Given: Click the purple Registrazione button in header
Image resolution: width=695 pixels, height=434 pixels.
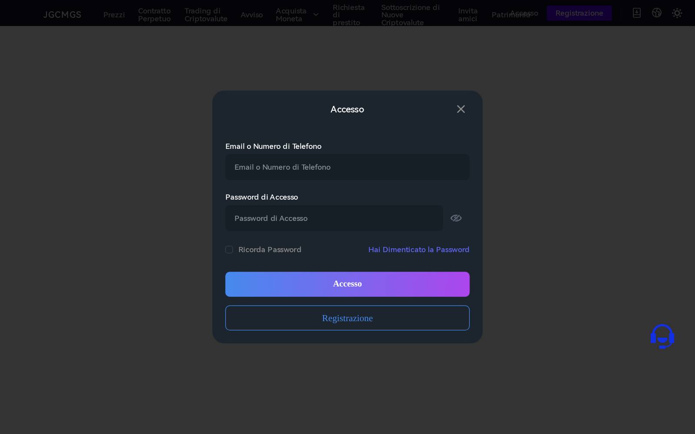Looking at the screenshot, I should [x=579, y=13].
